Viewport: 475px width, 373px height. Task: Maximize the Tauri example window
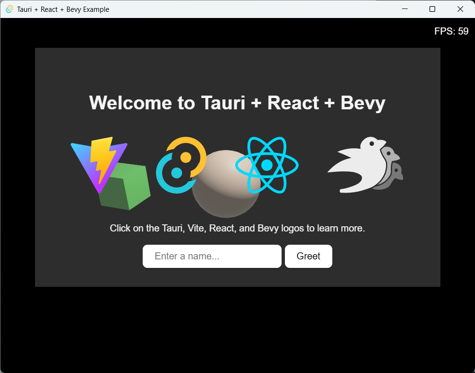click(x=432, y=9)
